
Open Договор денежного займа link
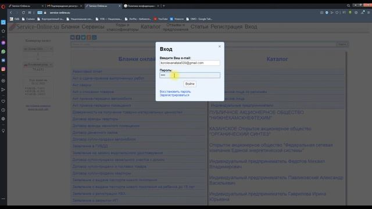tap(95, 132)
